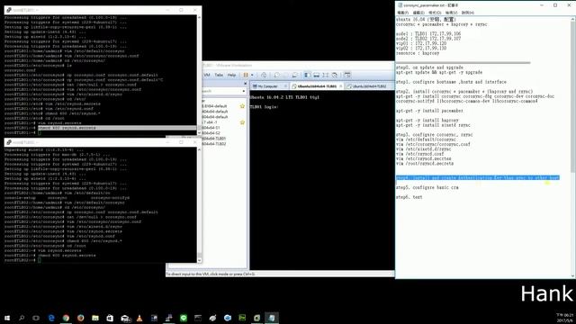Screen dimensions: 576x324
Task: Launch Microsoft Edge from the taskbar
Action: coord(51,318)
